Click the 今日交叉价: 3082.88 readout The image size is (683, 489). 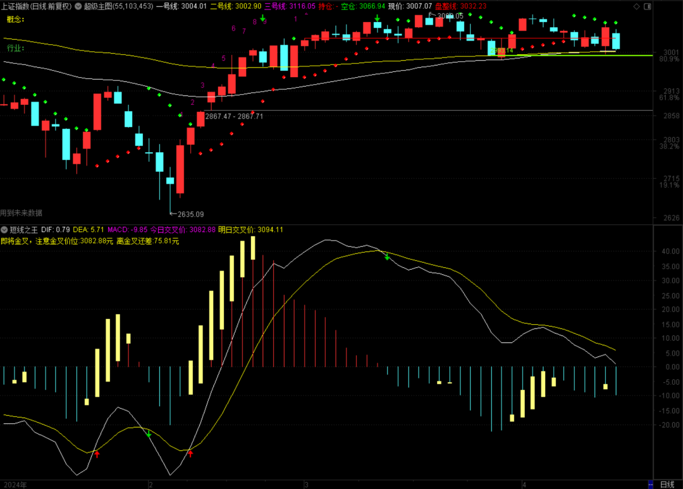pos(183,230)
